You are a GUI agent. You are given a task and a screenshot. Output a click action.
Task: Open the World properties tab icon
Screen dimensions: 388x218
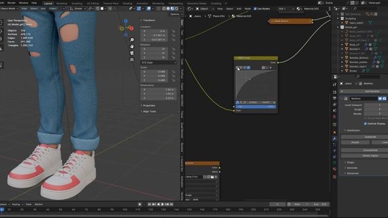click(x=335, y=117)
